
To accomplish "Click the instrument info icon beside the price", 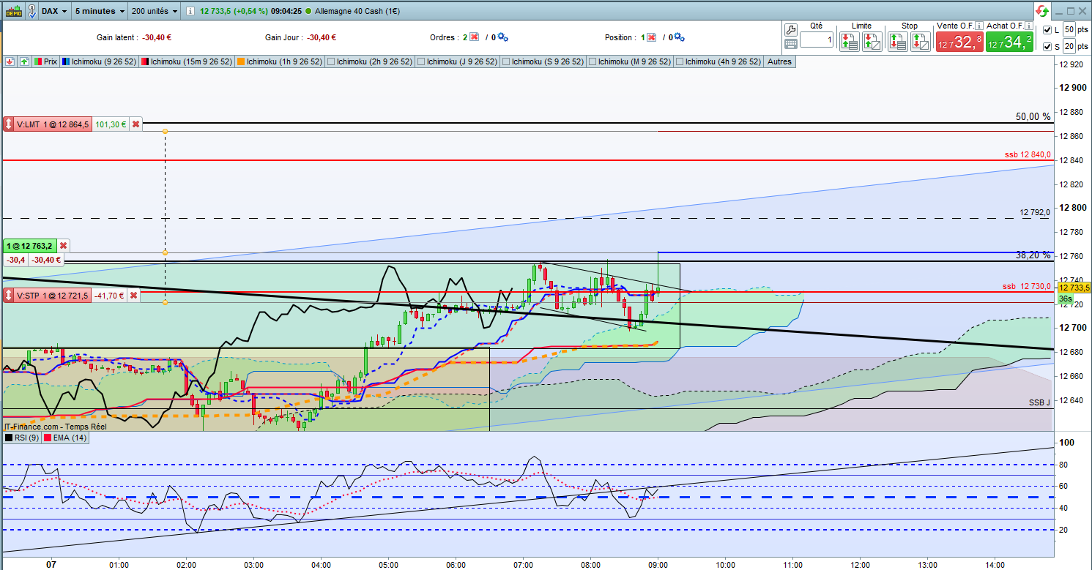I will (x=190, y=12).
